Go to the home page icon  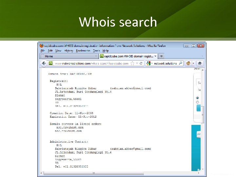[x=200, y=63]
